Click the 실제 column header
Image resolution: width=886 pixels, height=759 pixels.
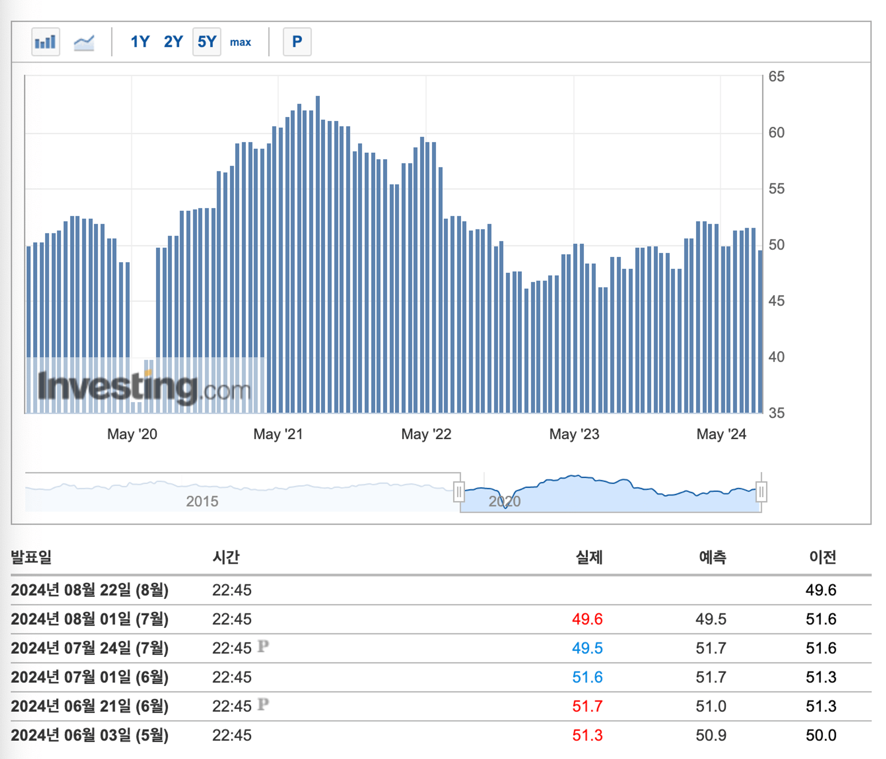pos(589,557)
